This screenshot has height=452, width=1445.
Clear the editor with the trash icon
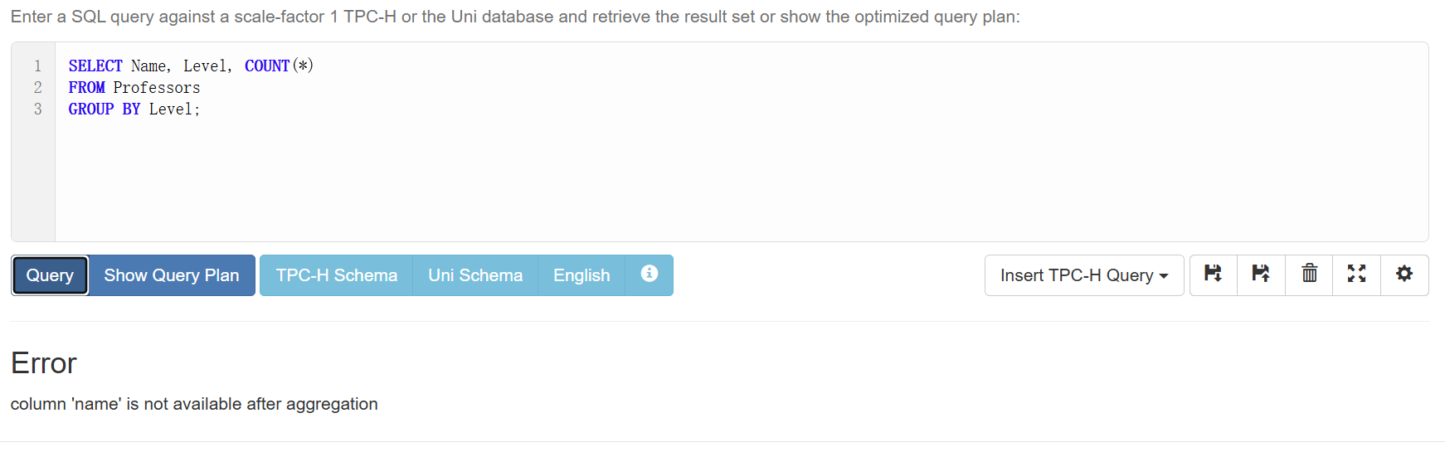point(1309,275)
